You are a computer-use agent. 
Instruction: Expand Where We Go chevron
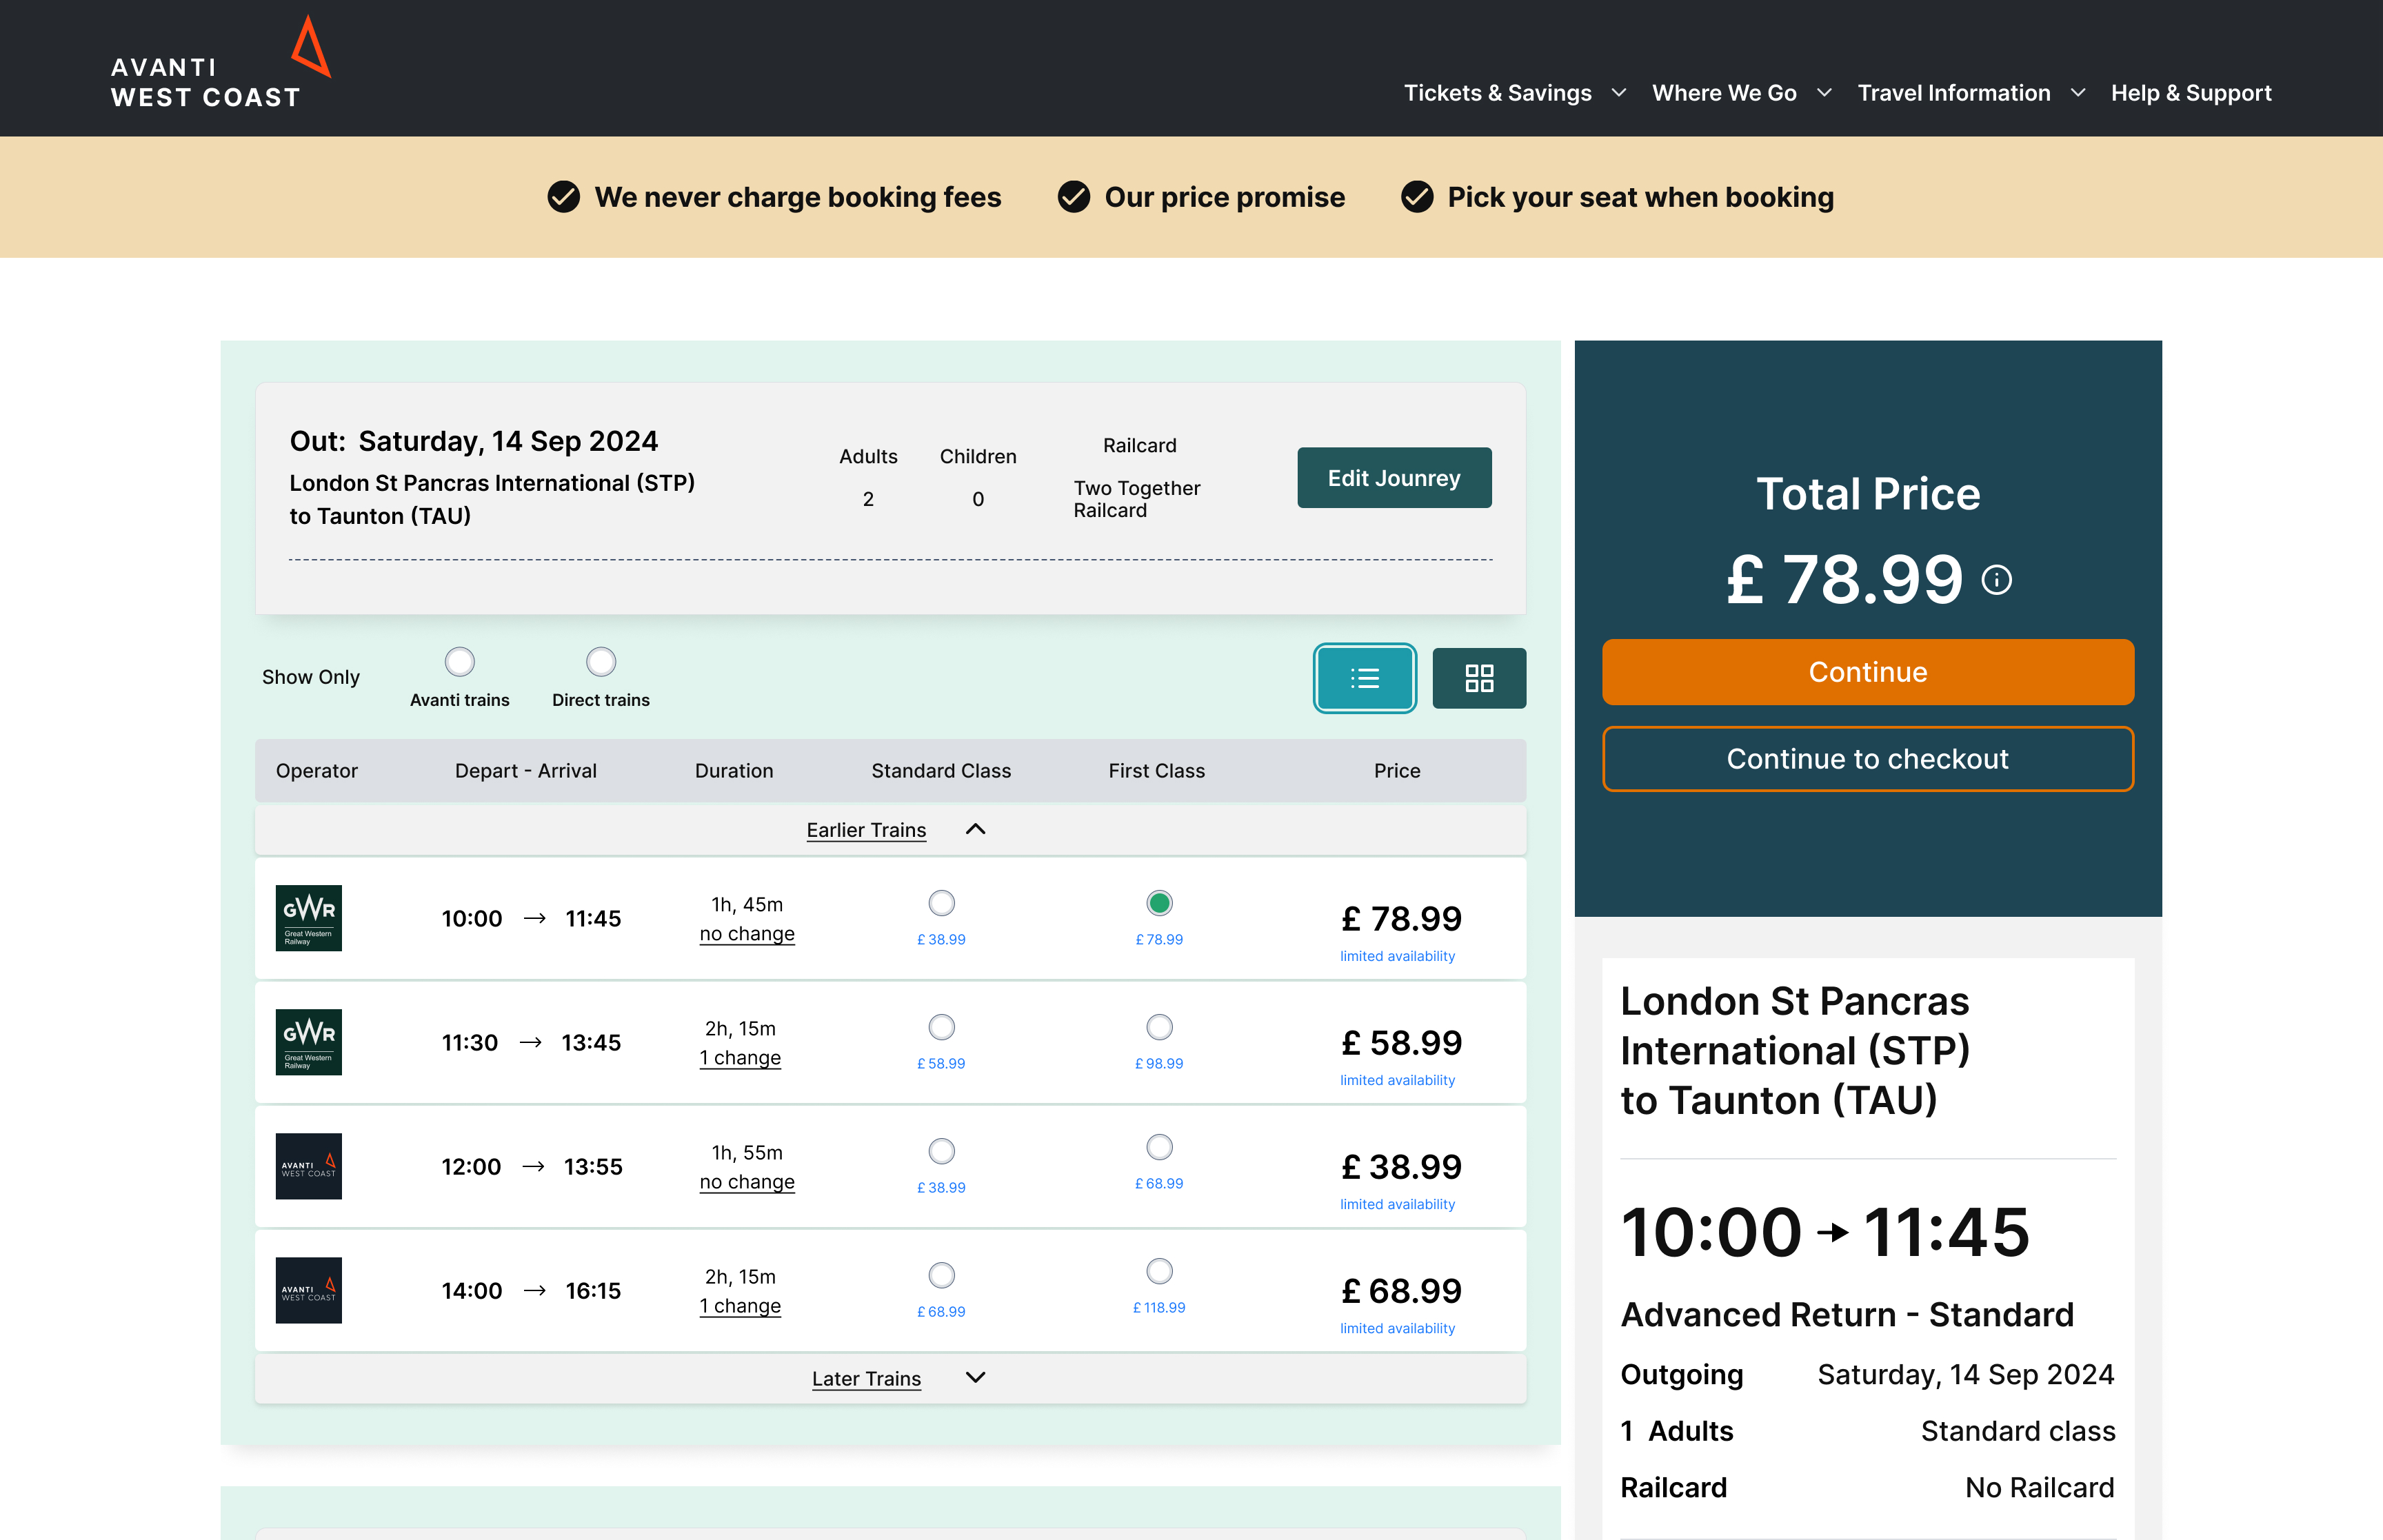point(1824,93)
